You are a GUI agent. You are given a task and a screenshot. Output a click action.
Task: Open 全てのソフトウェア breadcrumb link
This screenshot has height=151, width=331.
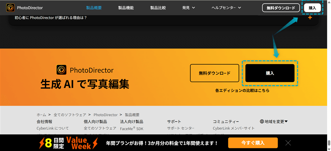[70, 115]
